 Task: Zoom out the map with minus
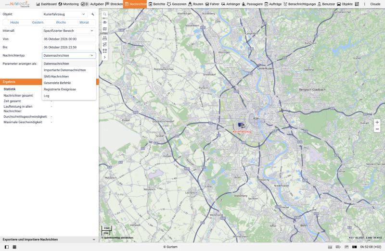click(x=377, y=129)
